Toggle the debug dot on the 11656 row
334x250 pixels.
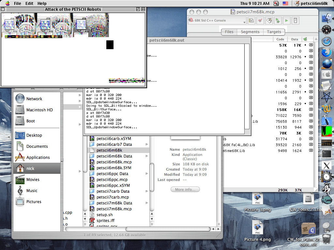(305, 92)
